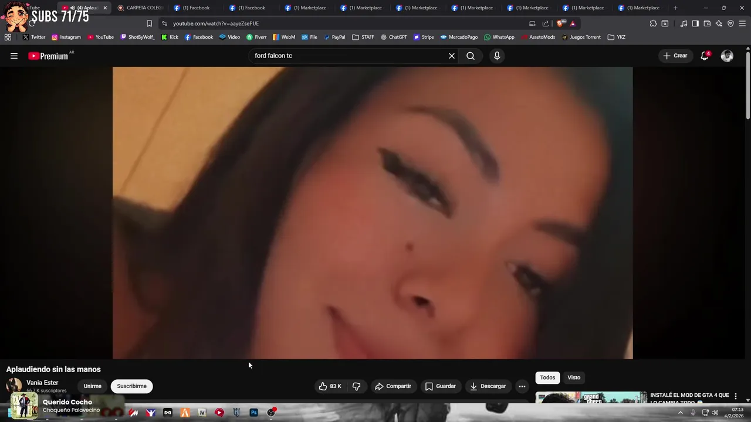Viewport: 751px width, 422px height.
Task: Clear the search box with the X
Action: [x=452, y=56]
